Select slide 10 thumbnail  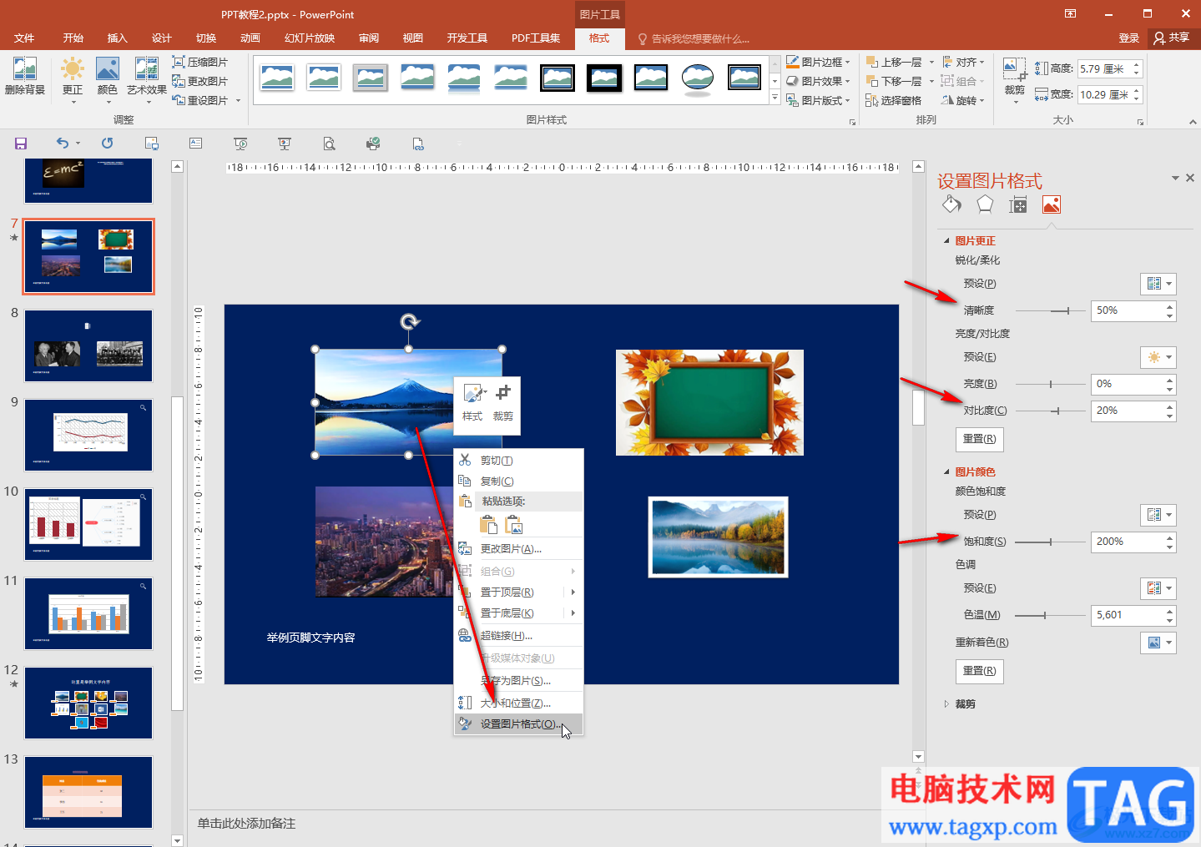tap(88, 524)
